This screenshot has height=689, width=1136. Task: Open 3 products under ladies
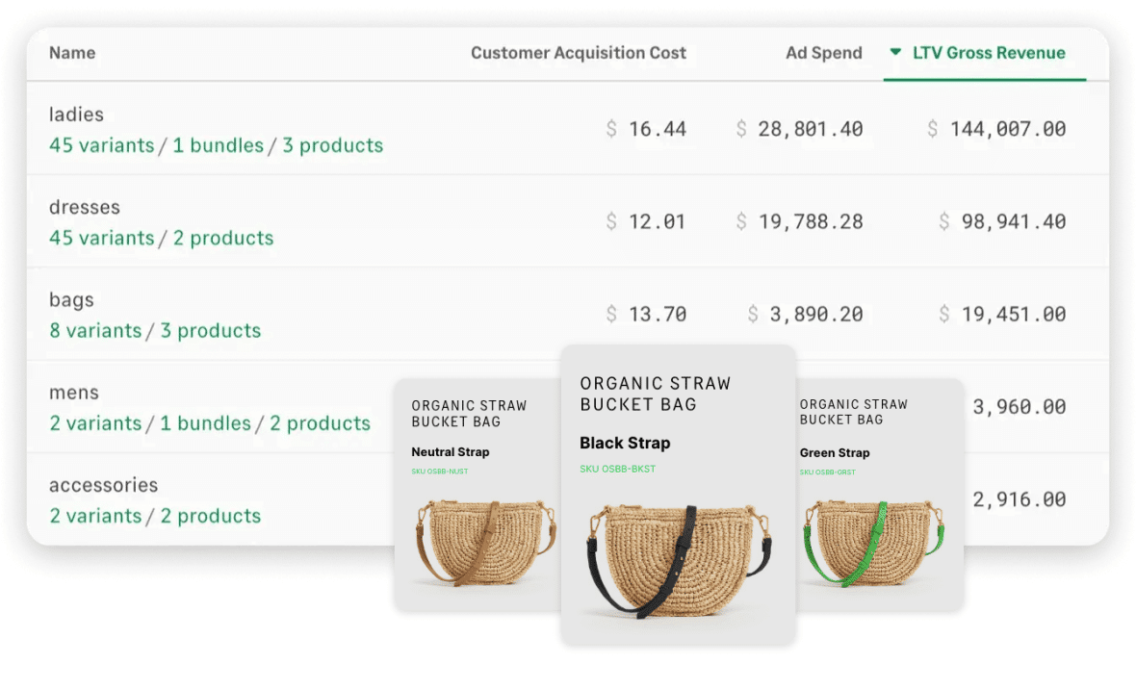click(332, 145)
